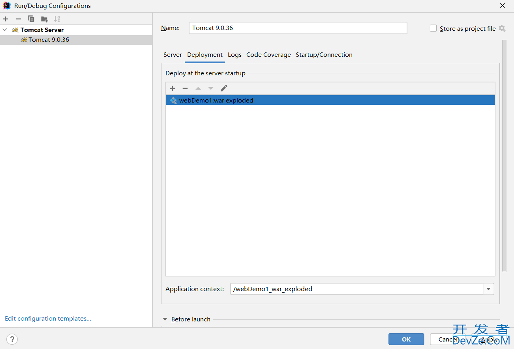Remove the selected run configuration
The width and height of the screenshot is (514, 349).
[18, 19]
